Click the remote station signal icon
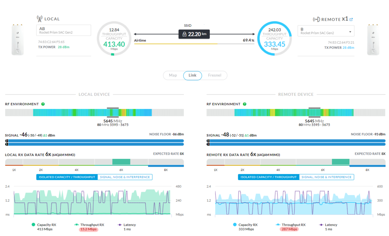 316,19
